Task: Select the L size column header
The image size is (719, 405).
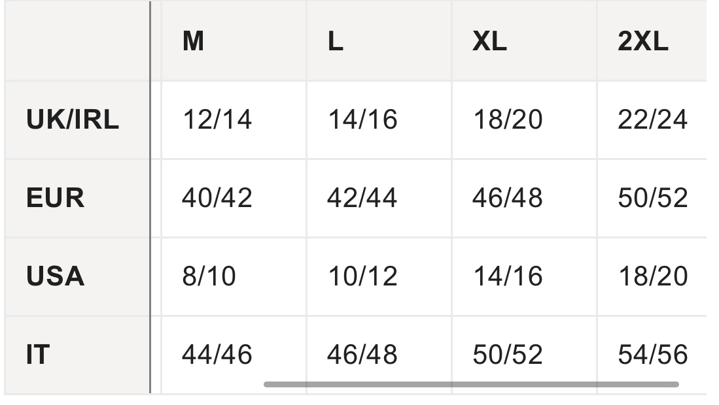Action: pos(379,41)
